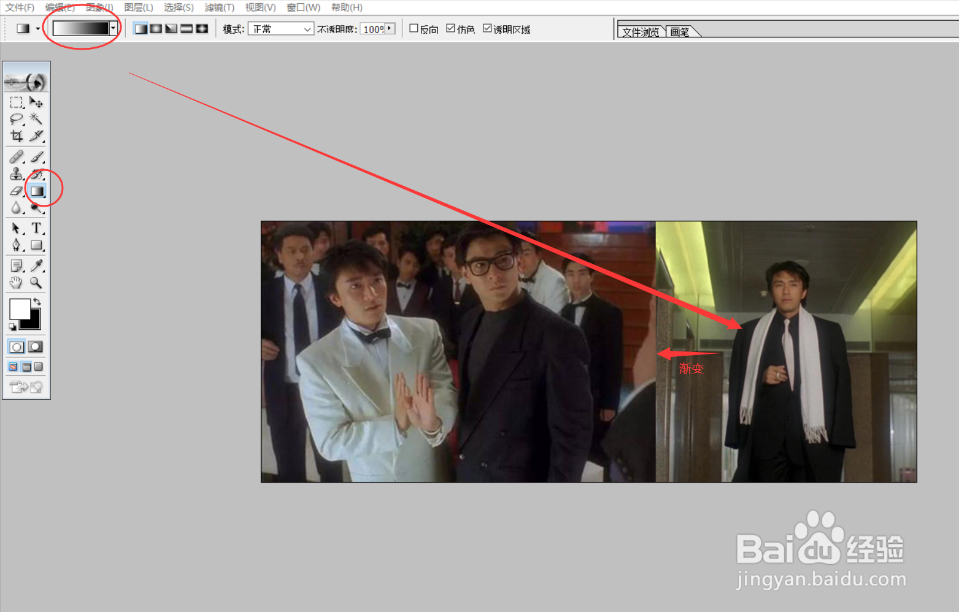Select the Gradient tool in toolbox

(x=37, y=191)
